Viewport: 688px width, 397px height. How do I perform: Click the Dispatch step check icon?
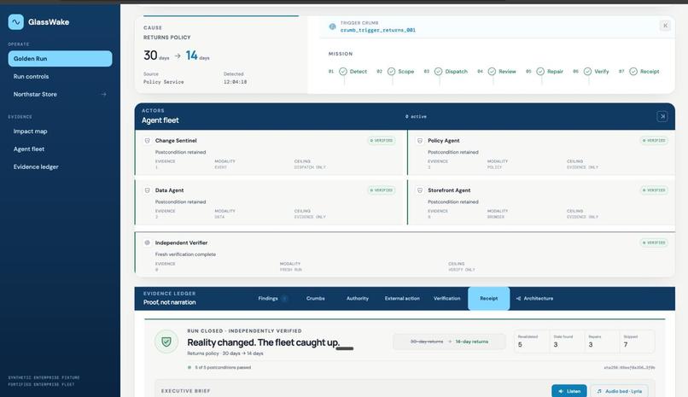coord(439,72)
